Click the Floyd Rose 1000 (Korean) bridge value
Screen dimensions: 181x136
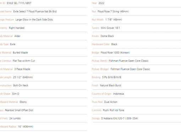pos(115,53)
